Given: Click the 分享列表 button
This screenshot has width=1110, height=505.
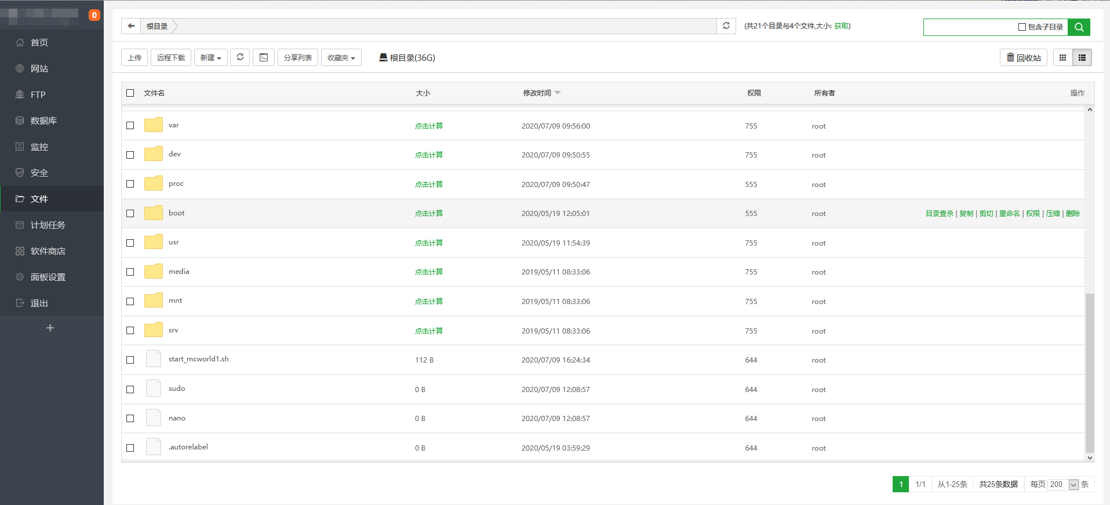Looking at the screenshot, I should click(x=298, y=57).
